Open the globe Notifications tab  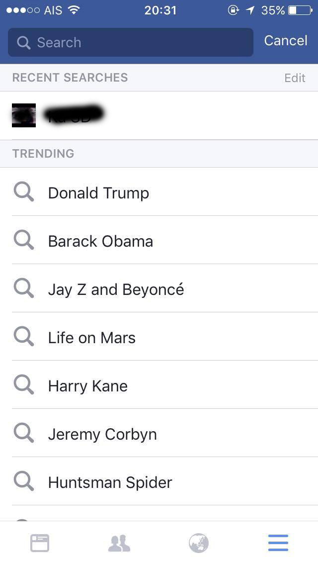(x=199, y=543)
